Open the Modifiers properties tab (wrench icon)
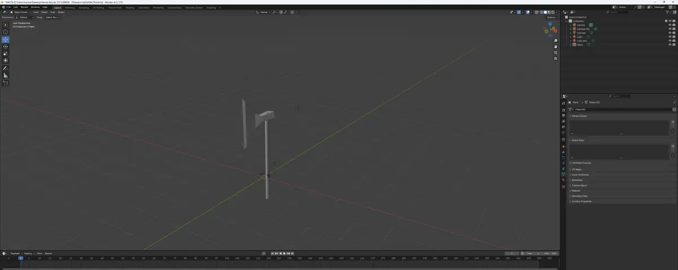The image size is (678, 270). point(563,152)
